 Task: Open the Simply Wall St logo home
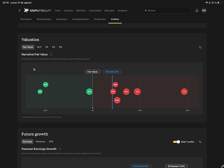[37, 10]
